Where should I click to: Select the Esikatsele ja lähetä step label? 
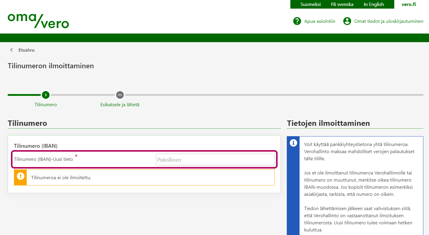pyautogui.click(x=120, y=105)
